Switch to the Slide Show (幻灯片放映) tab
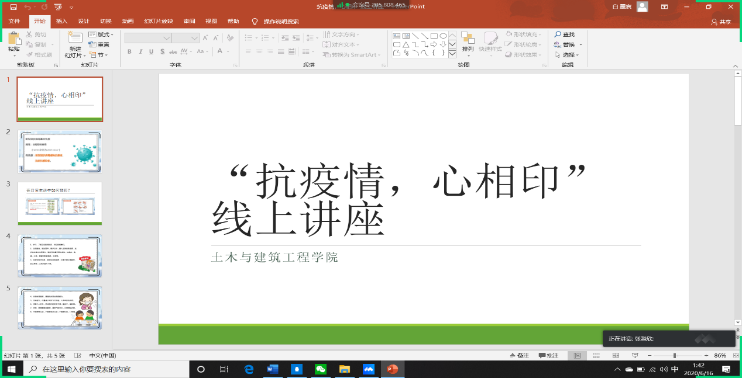 pos(159,22)
